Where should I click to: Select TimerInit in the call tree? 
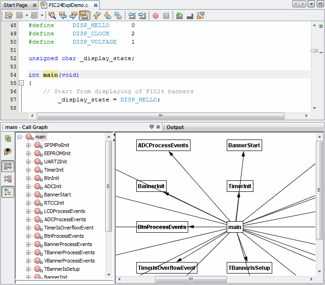click(54, 170)
